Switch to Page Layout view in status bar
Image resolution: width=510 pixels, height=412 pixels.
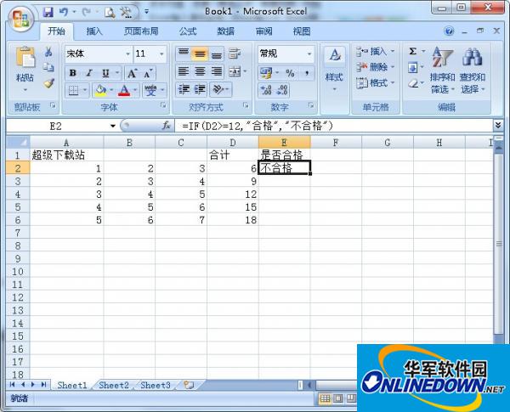click(x=338, y=398)
